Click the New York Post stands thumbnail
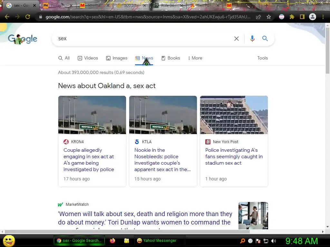The height and width of the screenshot is (247, 330). [234, 115]
